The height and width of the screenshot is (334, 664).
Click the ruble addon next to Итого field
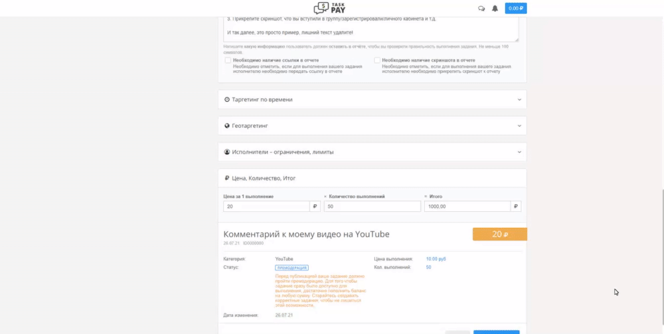point(516,206)
